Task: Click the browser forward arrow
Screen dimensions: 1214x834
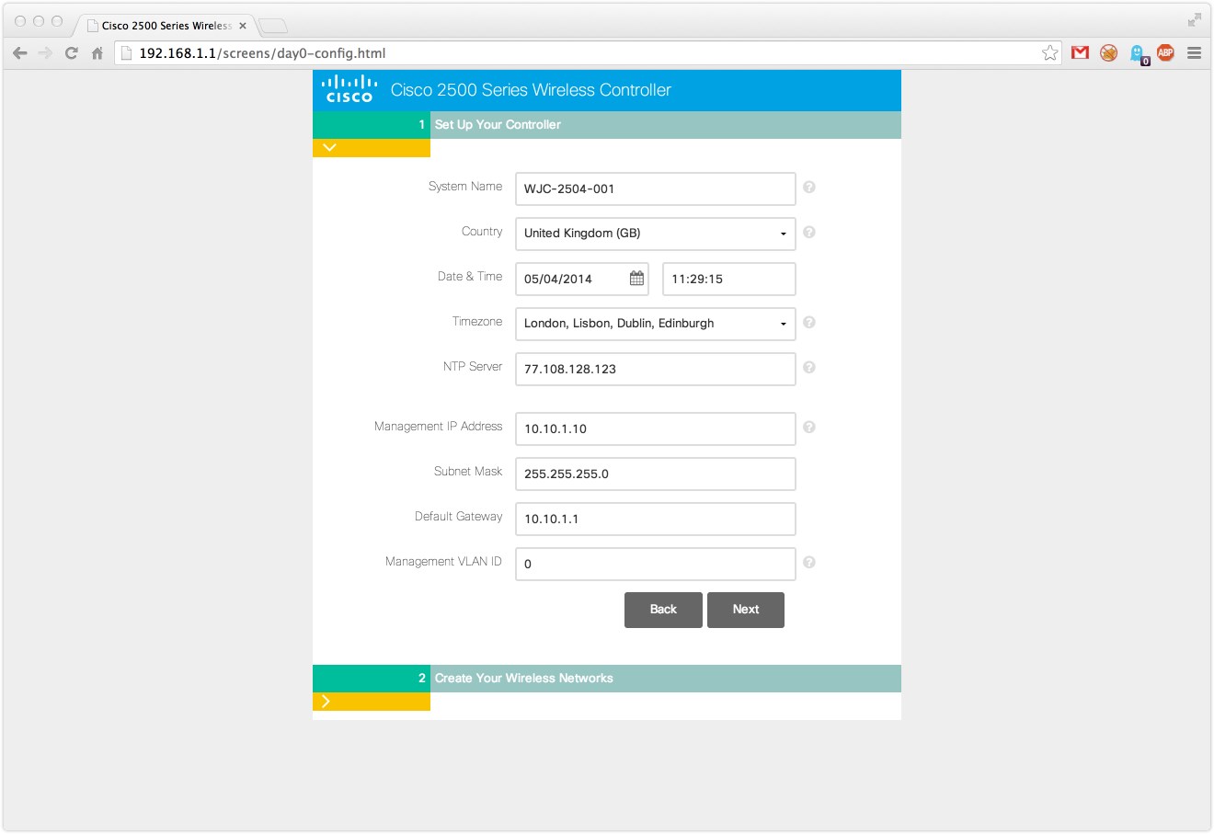Action: [x=45, y=53]
